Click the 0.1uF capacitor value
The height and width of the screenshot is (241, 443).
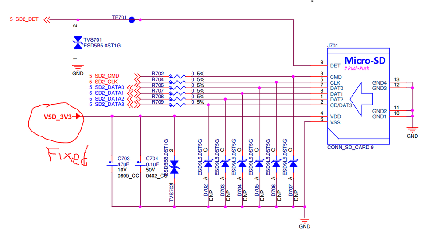click(x=153, y=164)
